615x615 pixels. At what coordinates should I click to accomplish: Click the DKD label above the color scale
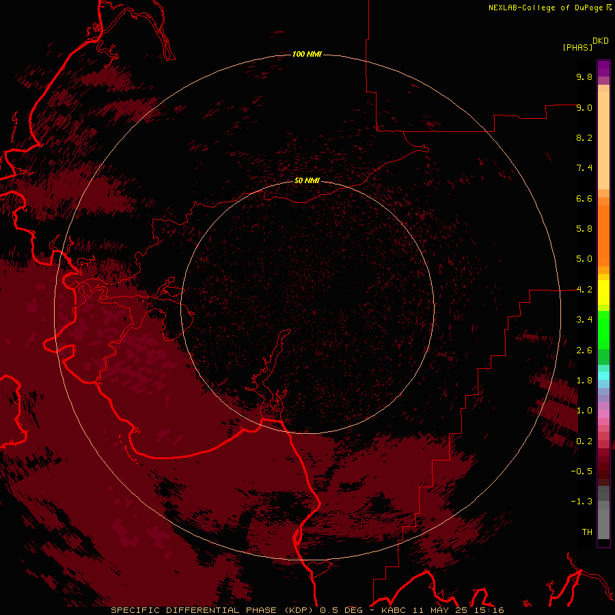(601, 41)
